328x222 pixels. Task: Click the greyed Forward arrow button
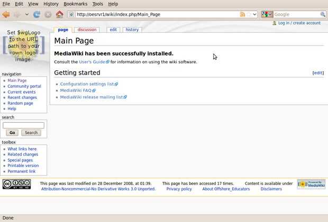click(17, 14)
